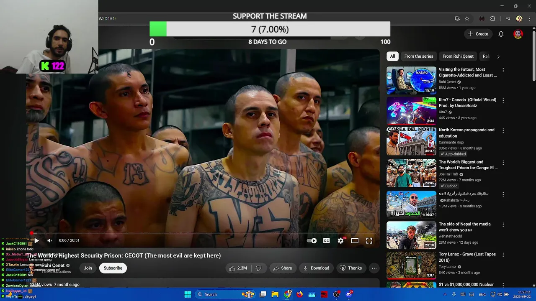Send Thanks to the creator
This screenshot has width=536, height=301.
pyautogui.click(x=351, y=268)
